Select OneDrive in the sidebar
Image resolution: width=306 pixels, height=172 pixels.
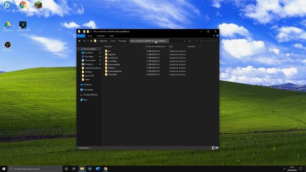pyautogui.click(x=87, y=85)
